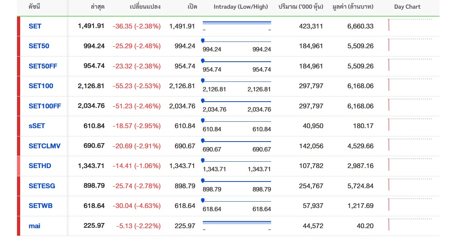The image size is (449, 242).
Task: Open the sSET index details
Action: click(x=37, y=126)
